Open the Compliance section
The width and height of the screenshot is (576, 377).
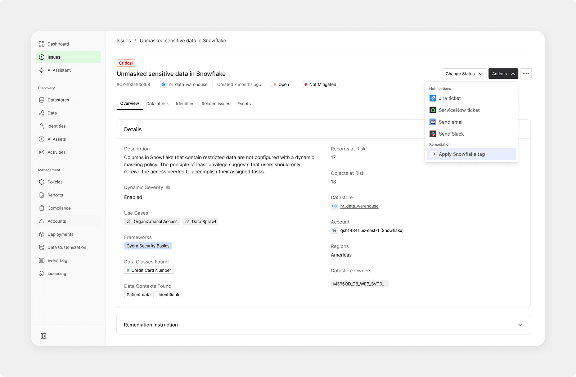click(59, 208)
